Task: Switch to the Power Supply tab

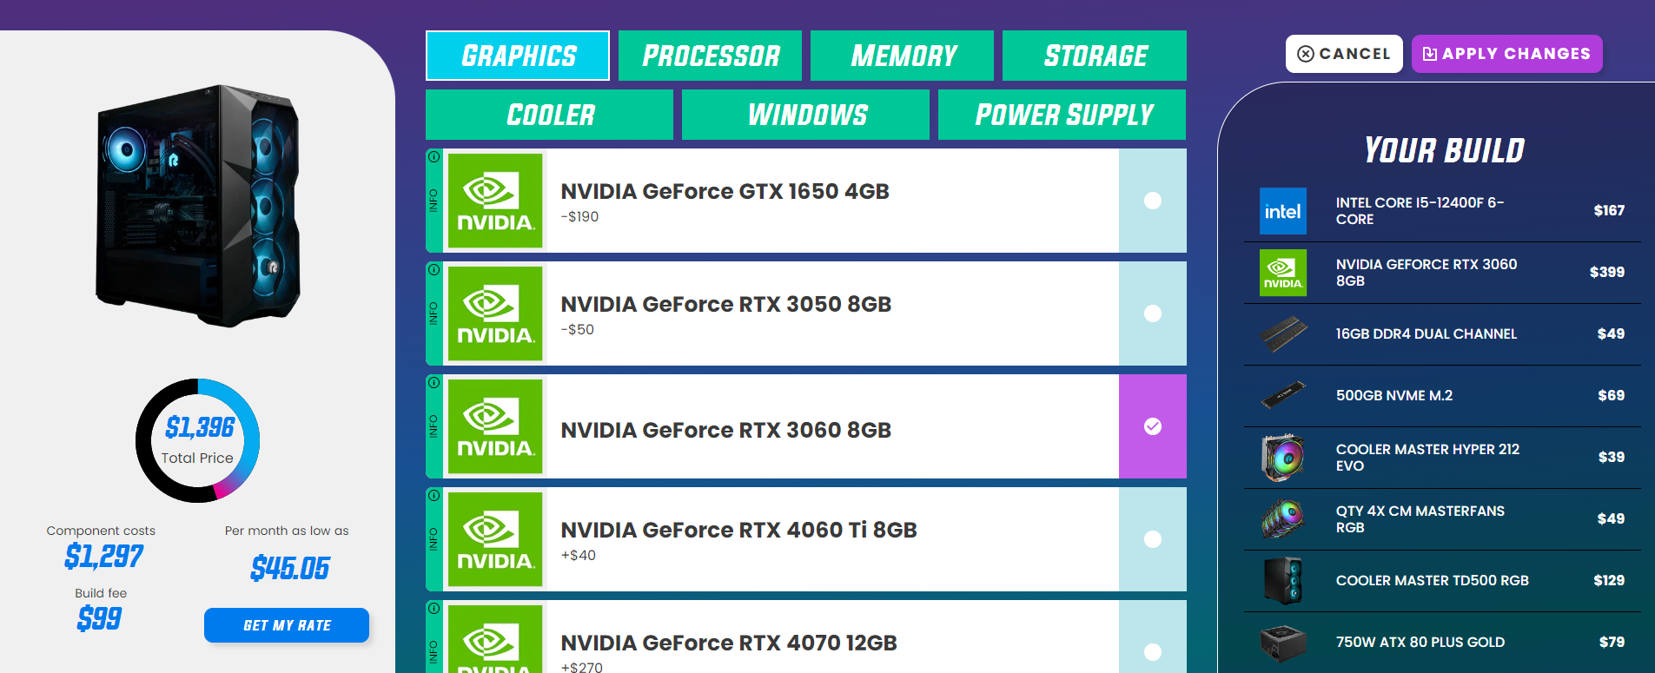Action: coord(1062,114)
